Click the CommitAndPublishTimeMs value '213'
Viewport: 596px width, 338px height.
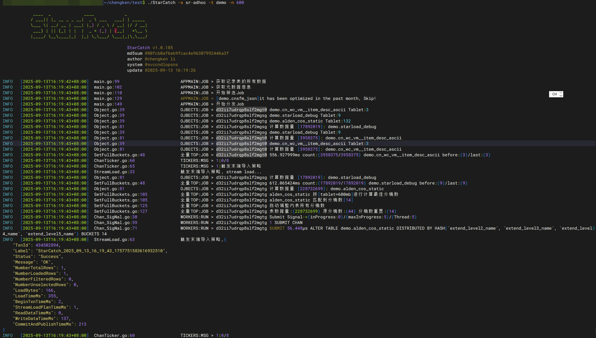tap(82, 324)
